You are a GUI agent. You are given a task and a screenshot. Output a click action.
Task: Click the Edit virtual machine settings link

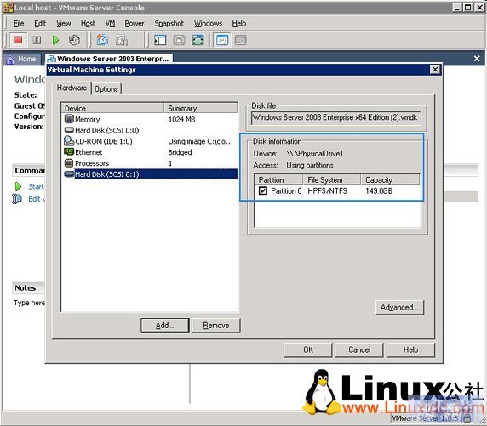tap(37, 199)
